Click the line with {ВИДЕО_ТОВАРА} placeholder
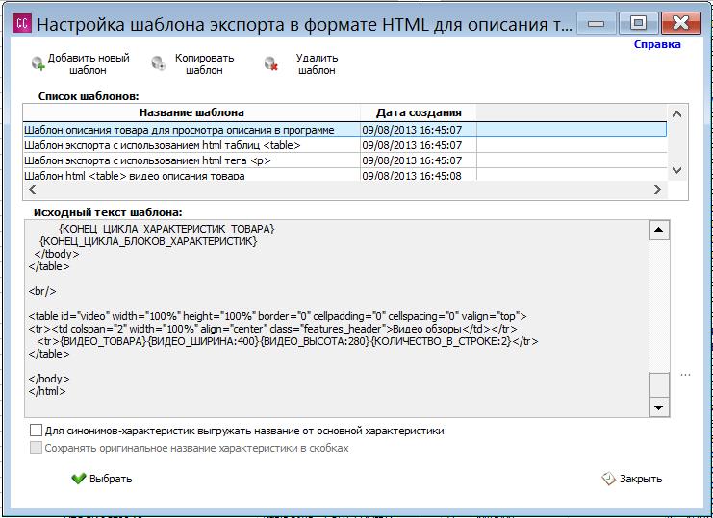713x518 pixels. pos(288,341)
